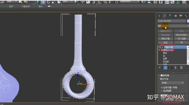The image size is (189, 105).
Task: Apply the 涡轮平滑 modifier button
Action: click(x=165, y=39)
